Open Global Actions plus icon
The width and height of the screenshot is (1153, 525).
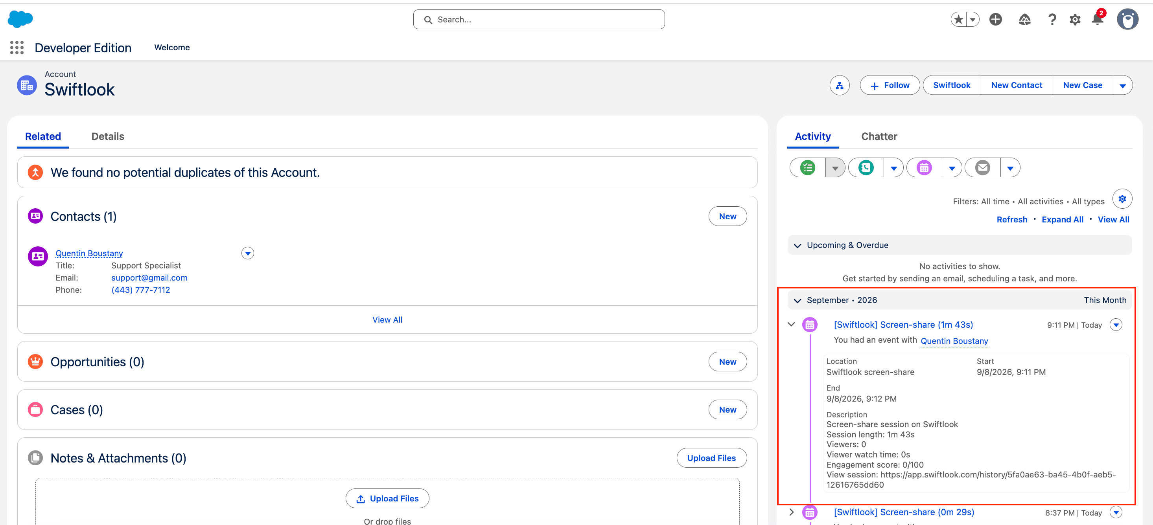coord(995,19)
